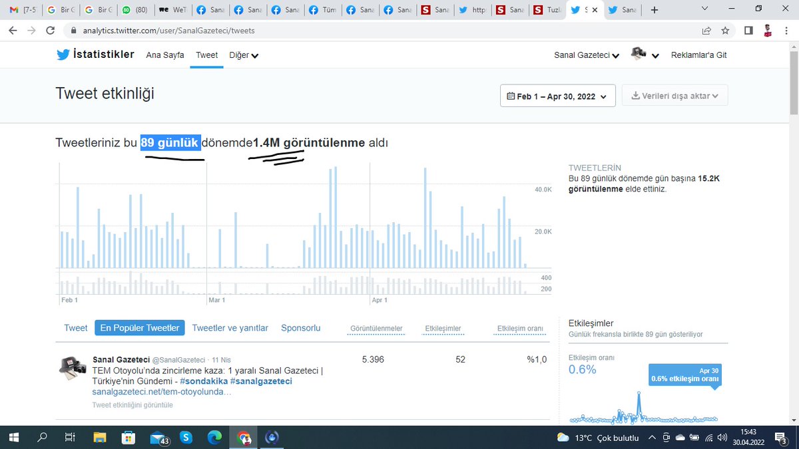Screen dimensions: 799x449
Task: Open the tab search chevron in title bar
Action: [705, 9]
